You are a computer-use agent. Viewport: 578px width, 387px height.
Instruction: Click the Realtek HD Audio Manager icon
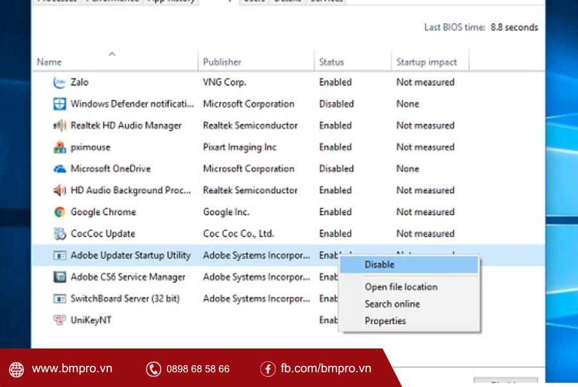[x=59, y=126]
